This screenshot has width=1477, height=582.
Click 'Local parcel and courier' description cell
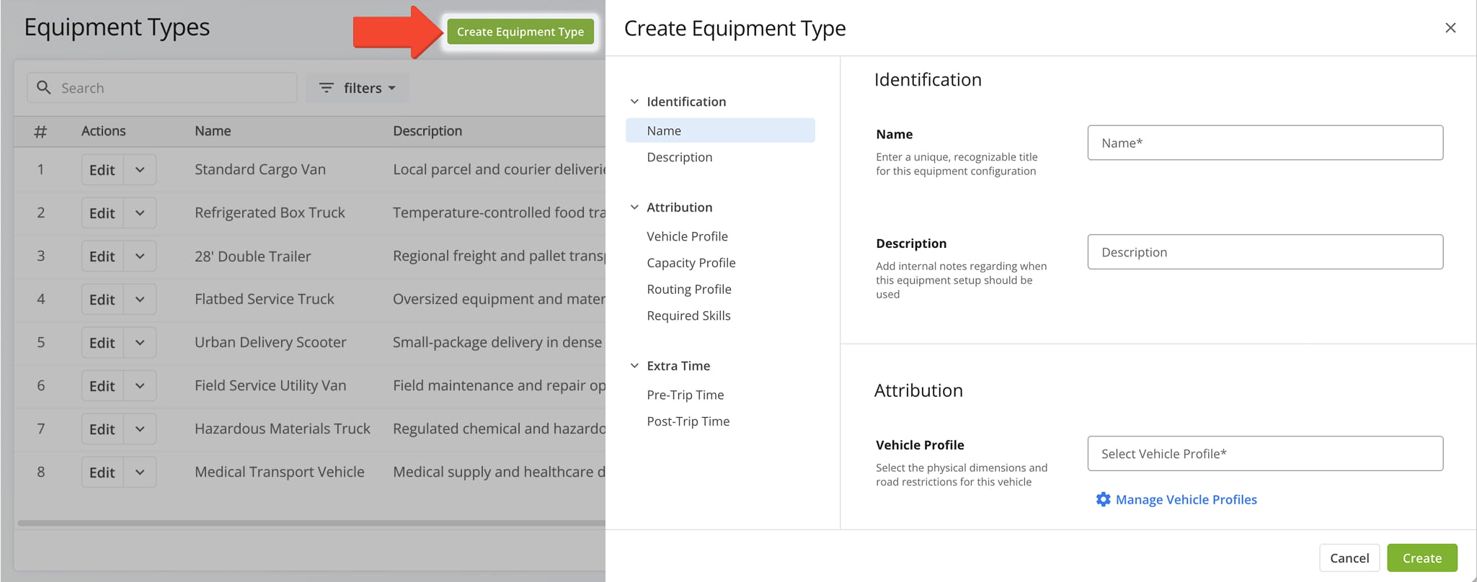[499, 169]
